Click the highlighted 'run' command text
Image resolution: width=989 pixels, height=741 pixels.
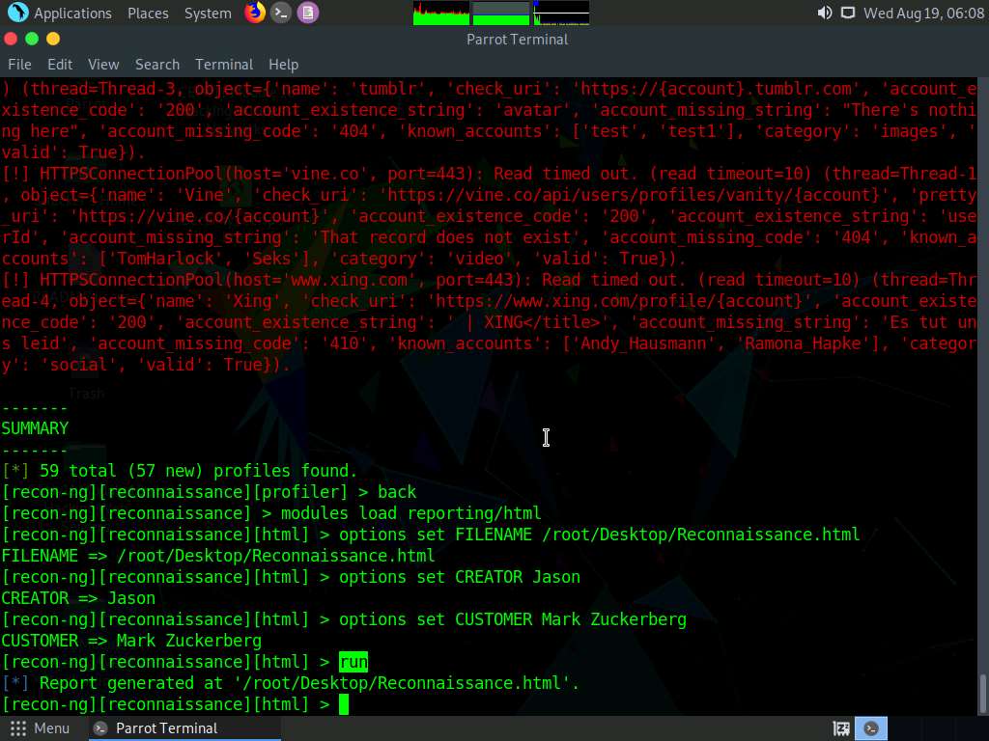[353, 662]
